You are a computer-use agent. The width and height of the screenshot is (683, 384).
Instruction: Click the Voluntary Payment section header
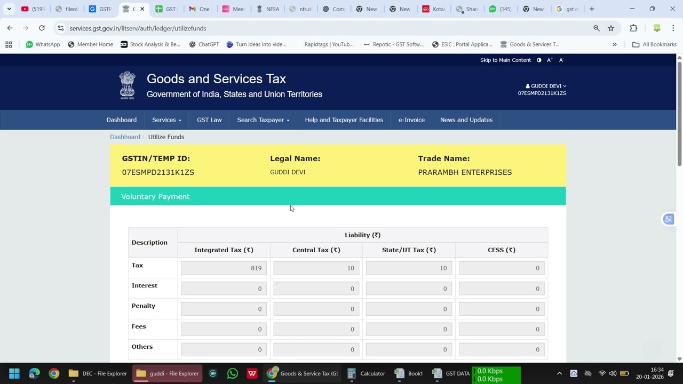coord(338,196)
